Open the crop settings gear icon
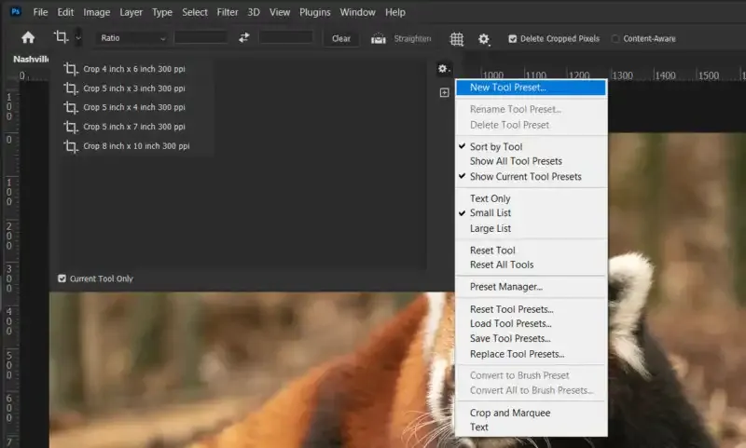 tap(484, 38)
